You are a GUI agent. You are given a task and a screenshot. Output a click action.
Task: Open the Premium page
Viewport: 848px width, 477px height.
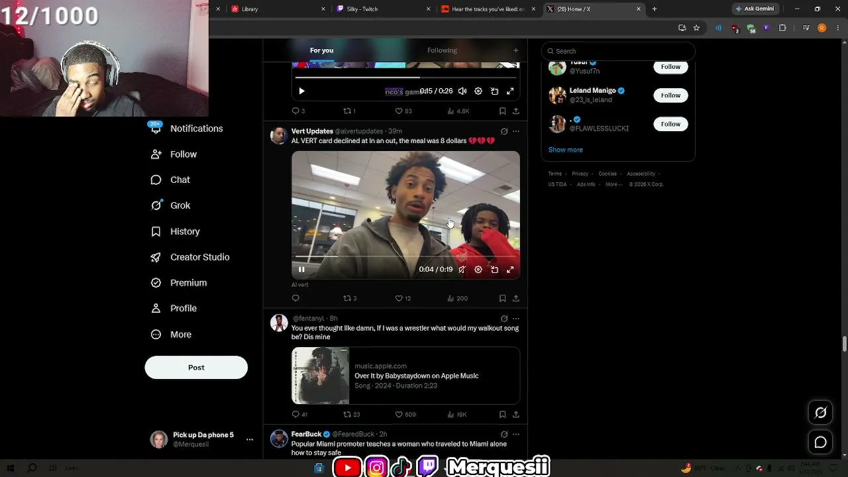[179, 283]
